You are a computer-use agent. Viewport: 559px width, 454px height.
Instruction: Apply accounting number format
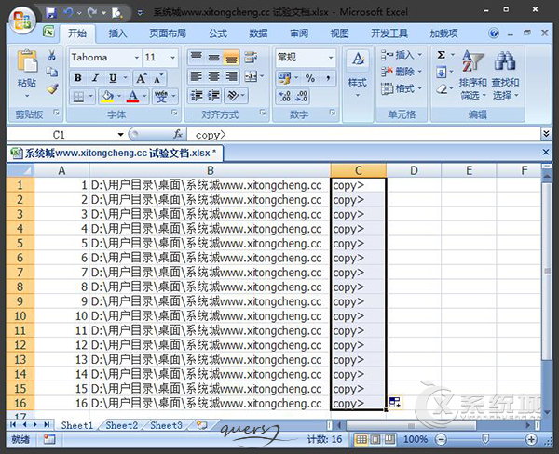[x=284, y=78]
